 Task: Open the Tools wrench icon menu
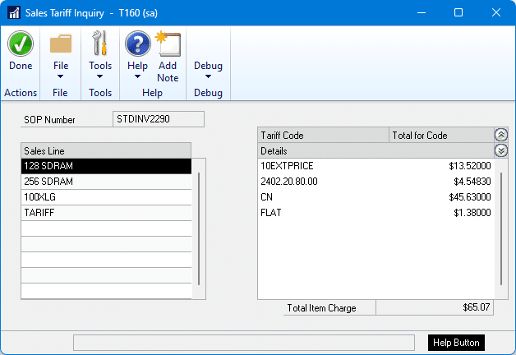(x=100, y=44)
